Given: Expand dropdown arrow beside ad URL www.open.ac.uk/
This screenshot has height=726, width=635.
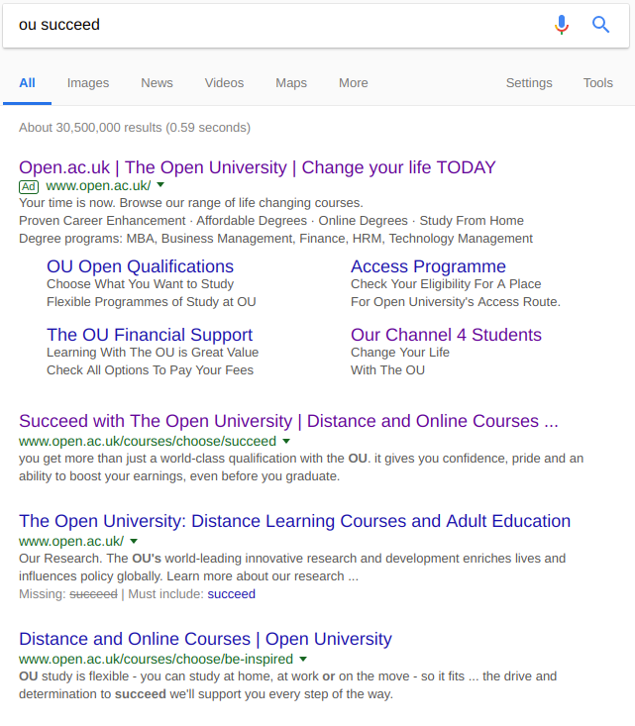Looking at the screenshot, I should tap(160, 185).
